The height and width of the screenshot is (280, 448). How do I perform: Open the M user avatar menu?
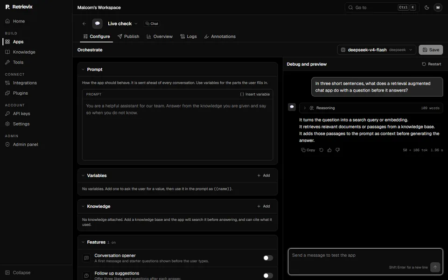[438, 7]
